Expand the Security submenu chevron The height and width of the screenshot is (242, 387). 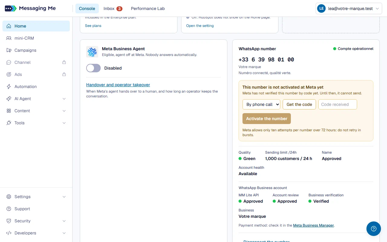point(64,221)
